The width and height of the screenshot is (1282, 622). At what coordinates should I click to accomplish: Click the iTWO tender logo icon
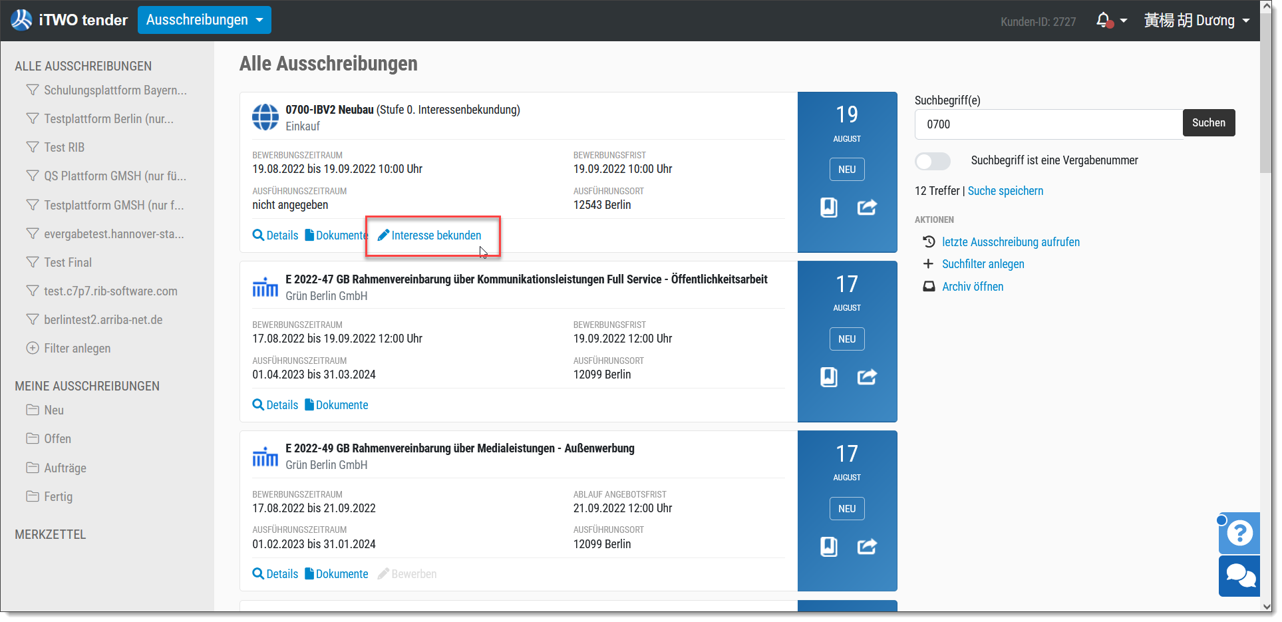point(21,20)
